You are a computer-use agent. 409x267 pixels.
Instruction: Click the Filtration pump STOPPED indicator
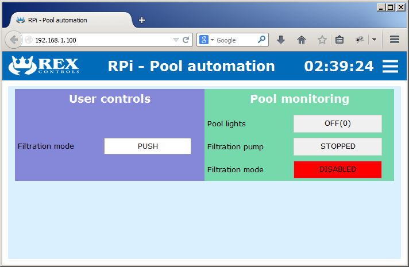click(337, 146)
